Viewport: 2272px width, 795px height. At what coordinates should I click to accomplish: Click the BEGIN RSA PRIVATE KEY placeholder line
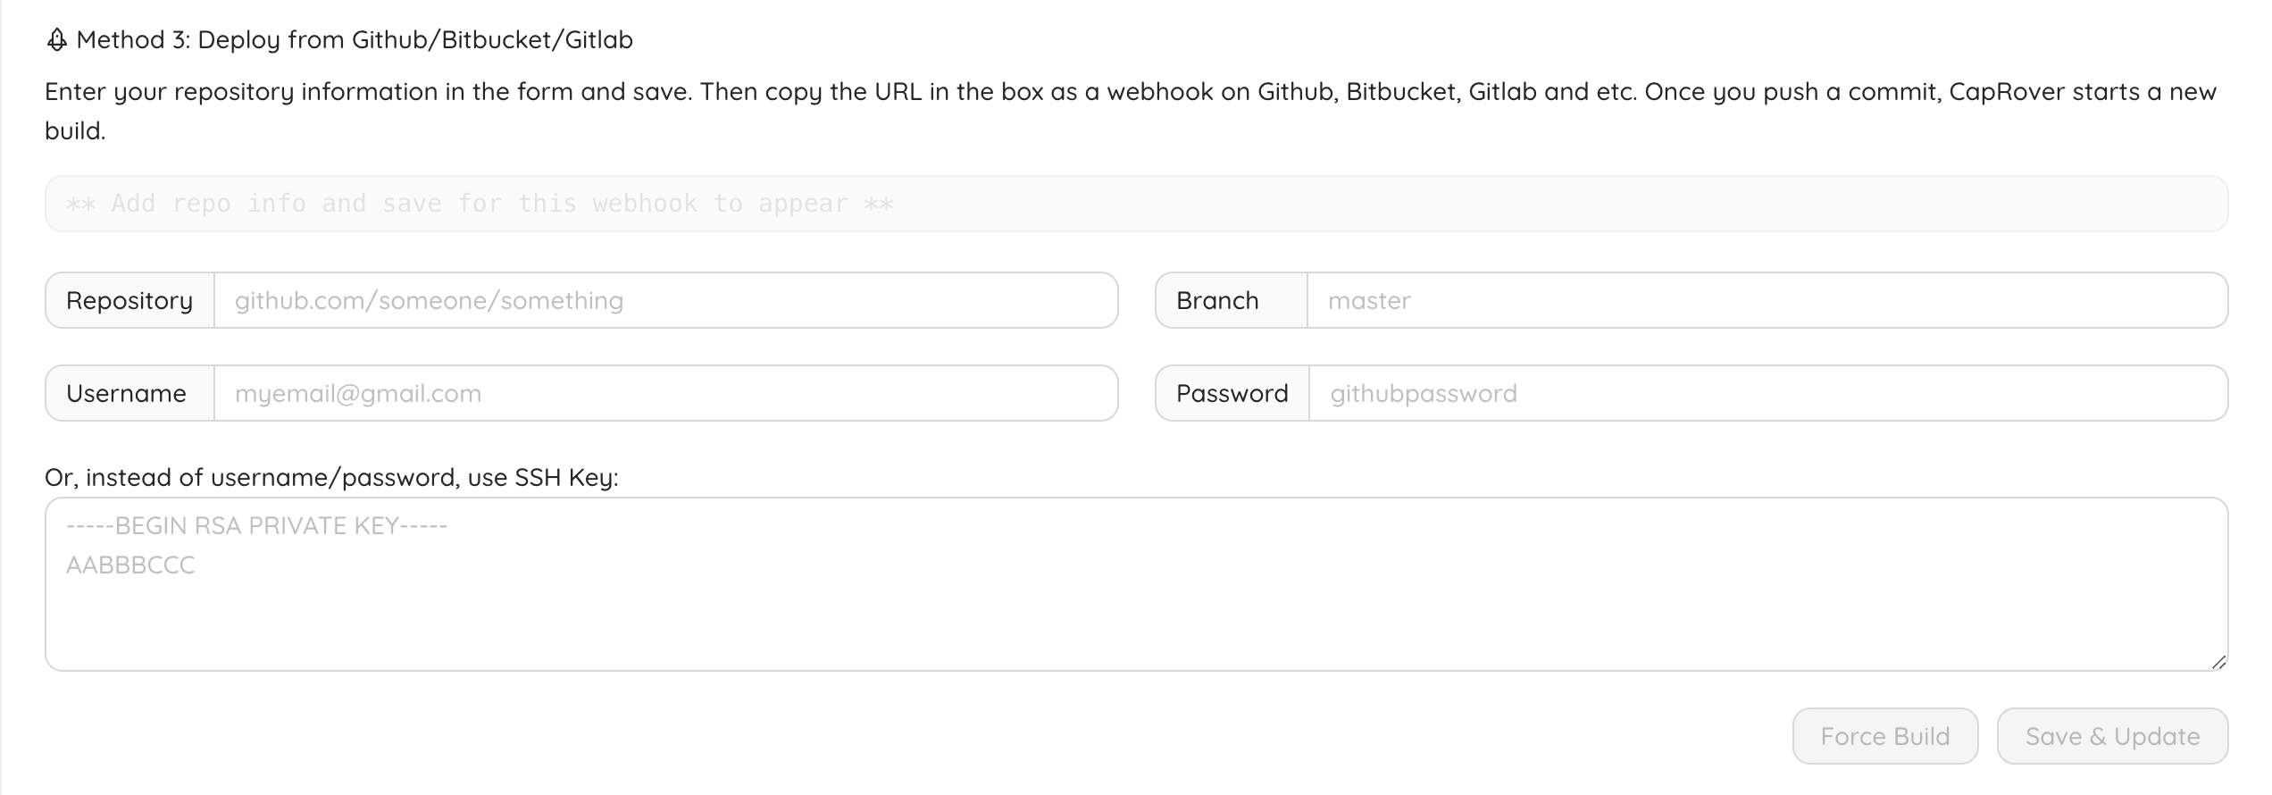pyautogui.click(x=257, y=525)
